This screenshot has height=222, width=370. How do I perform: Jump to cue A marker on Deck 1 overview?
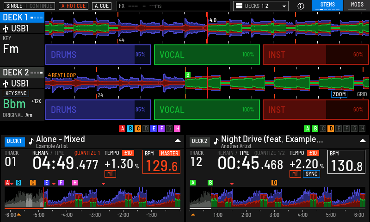pos(7,183)
